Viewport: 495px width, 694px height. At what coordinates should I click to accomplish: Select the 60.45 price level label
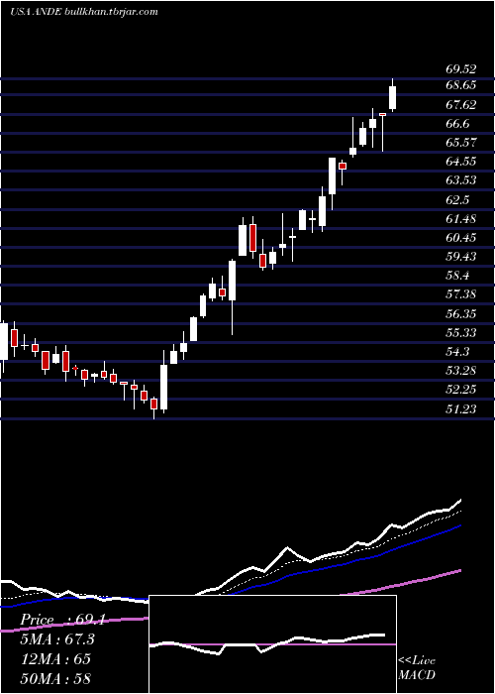(461, 238)
